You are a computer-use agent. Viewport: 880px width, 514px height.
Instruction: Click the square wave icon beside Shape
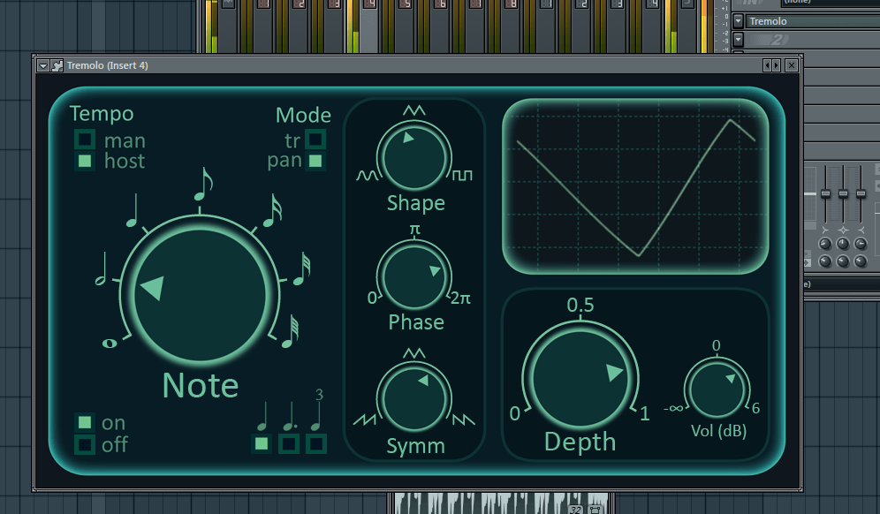click(x=462, y=176)
